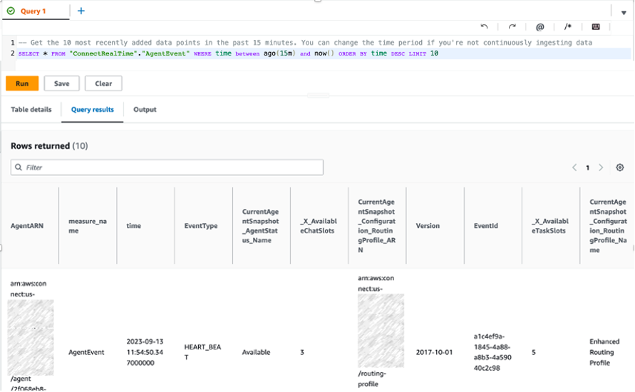Focus the Filter search field
635x392 pixels.
pyautogui.click(x=167, y=167)
